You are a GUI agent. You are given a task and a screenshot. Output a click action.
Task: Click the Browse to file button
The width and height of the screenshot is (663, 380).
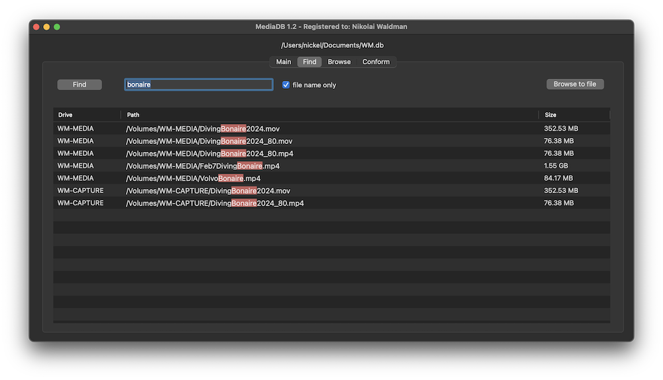click(x=574, y=84)
